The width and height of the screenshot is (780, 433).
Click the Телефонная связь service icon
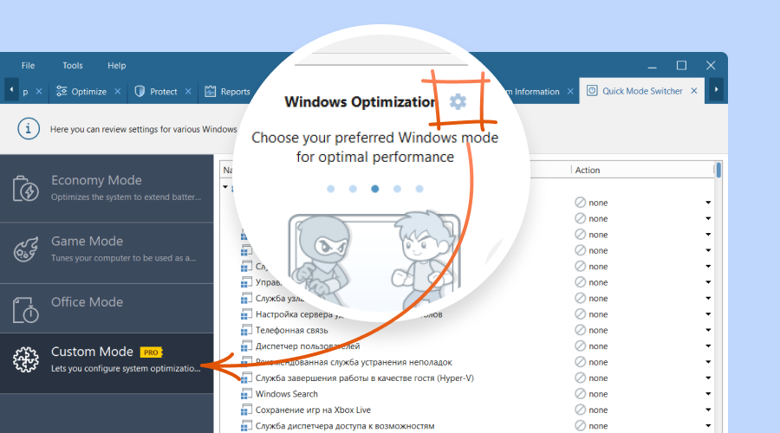(246, 331)
